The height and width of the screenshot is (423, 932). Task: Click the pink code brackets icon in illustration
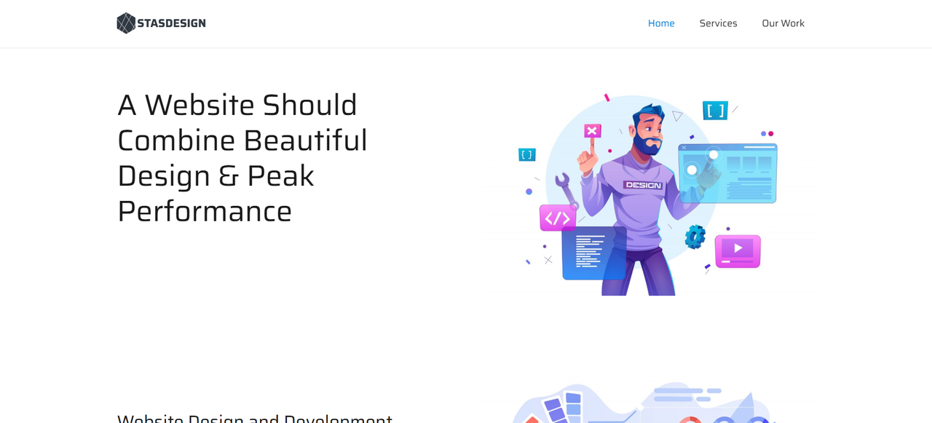558,218
